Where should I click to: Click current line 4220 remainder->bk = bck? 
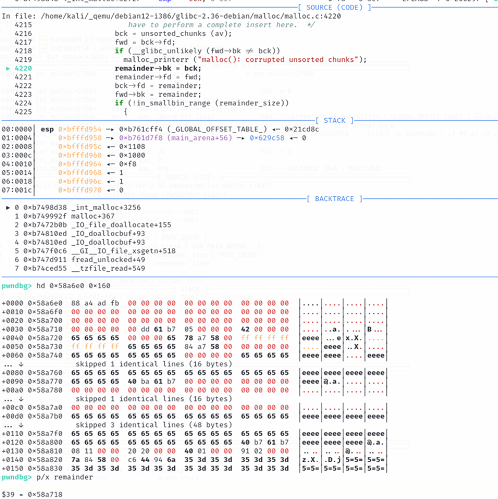(x=158, y=68)
